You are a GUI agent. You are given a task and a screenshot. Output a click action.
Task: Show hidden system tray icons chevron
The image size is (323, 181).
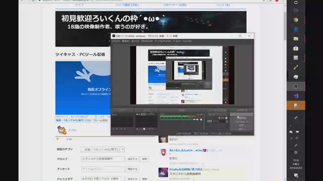click(291, 125)
